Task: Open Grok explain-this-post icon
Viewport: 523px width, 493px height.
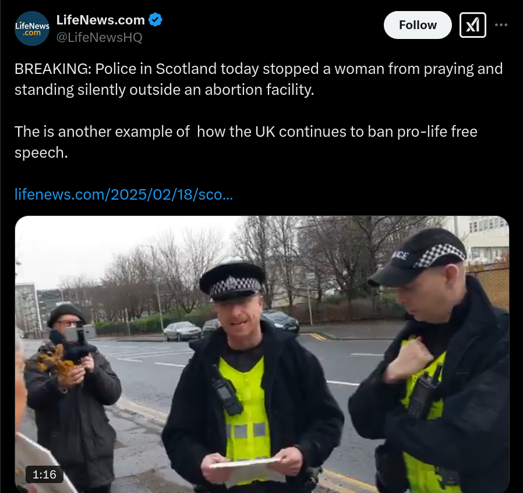Action: (473, 25)
